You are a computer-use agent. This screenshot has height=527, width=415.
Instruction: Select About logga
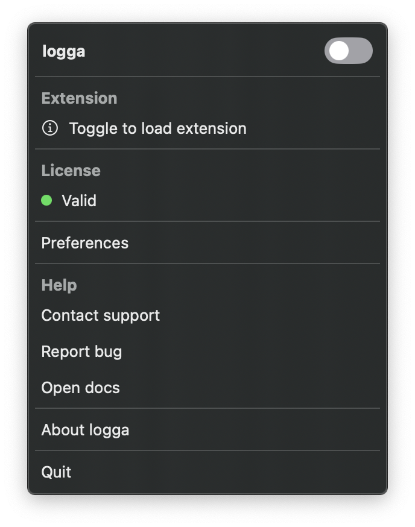[x=84, y=430]
